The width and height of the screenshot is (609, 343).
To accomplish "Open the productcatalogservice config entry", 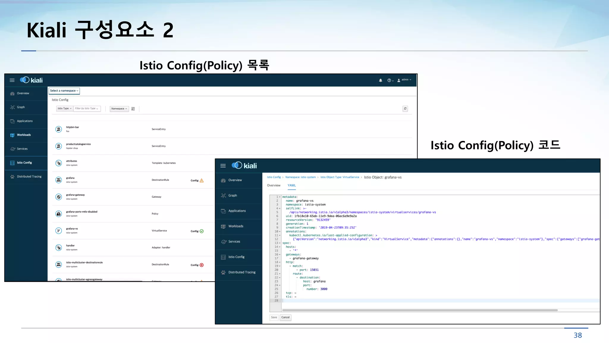I will (79, 144).
